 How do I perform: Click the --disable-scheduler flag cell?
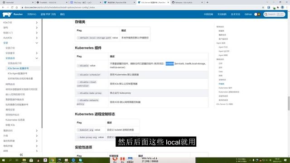click(92, 75)
